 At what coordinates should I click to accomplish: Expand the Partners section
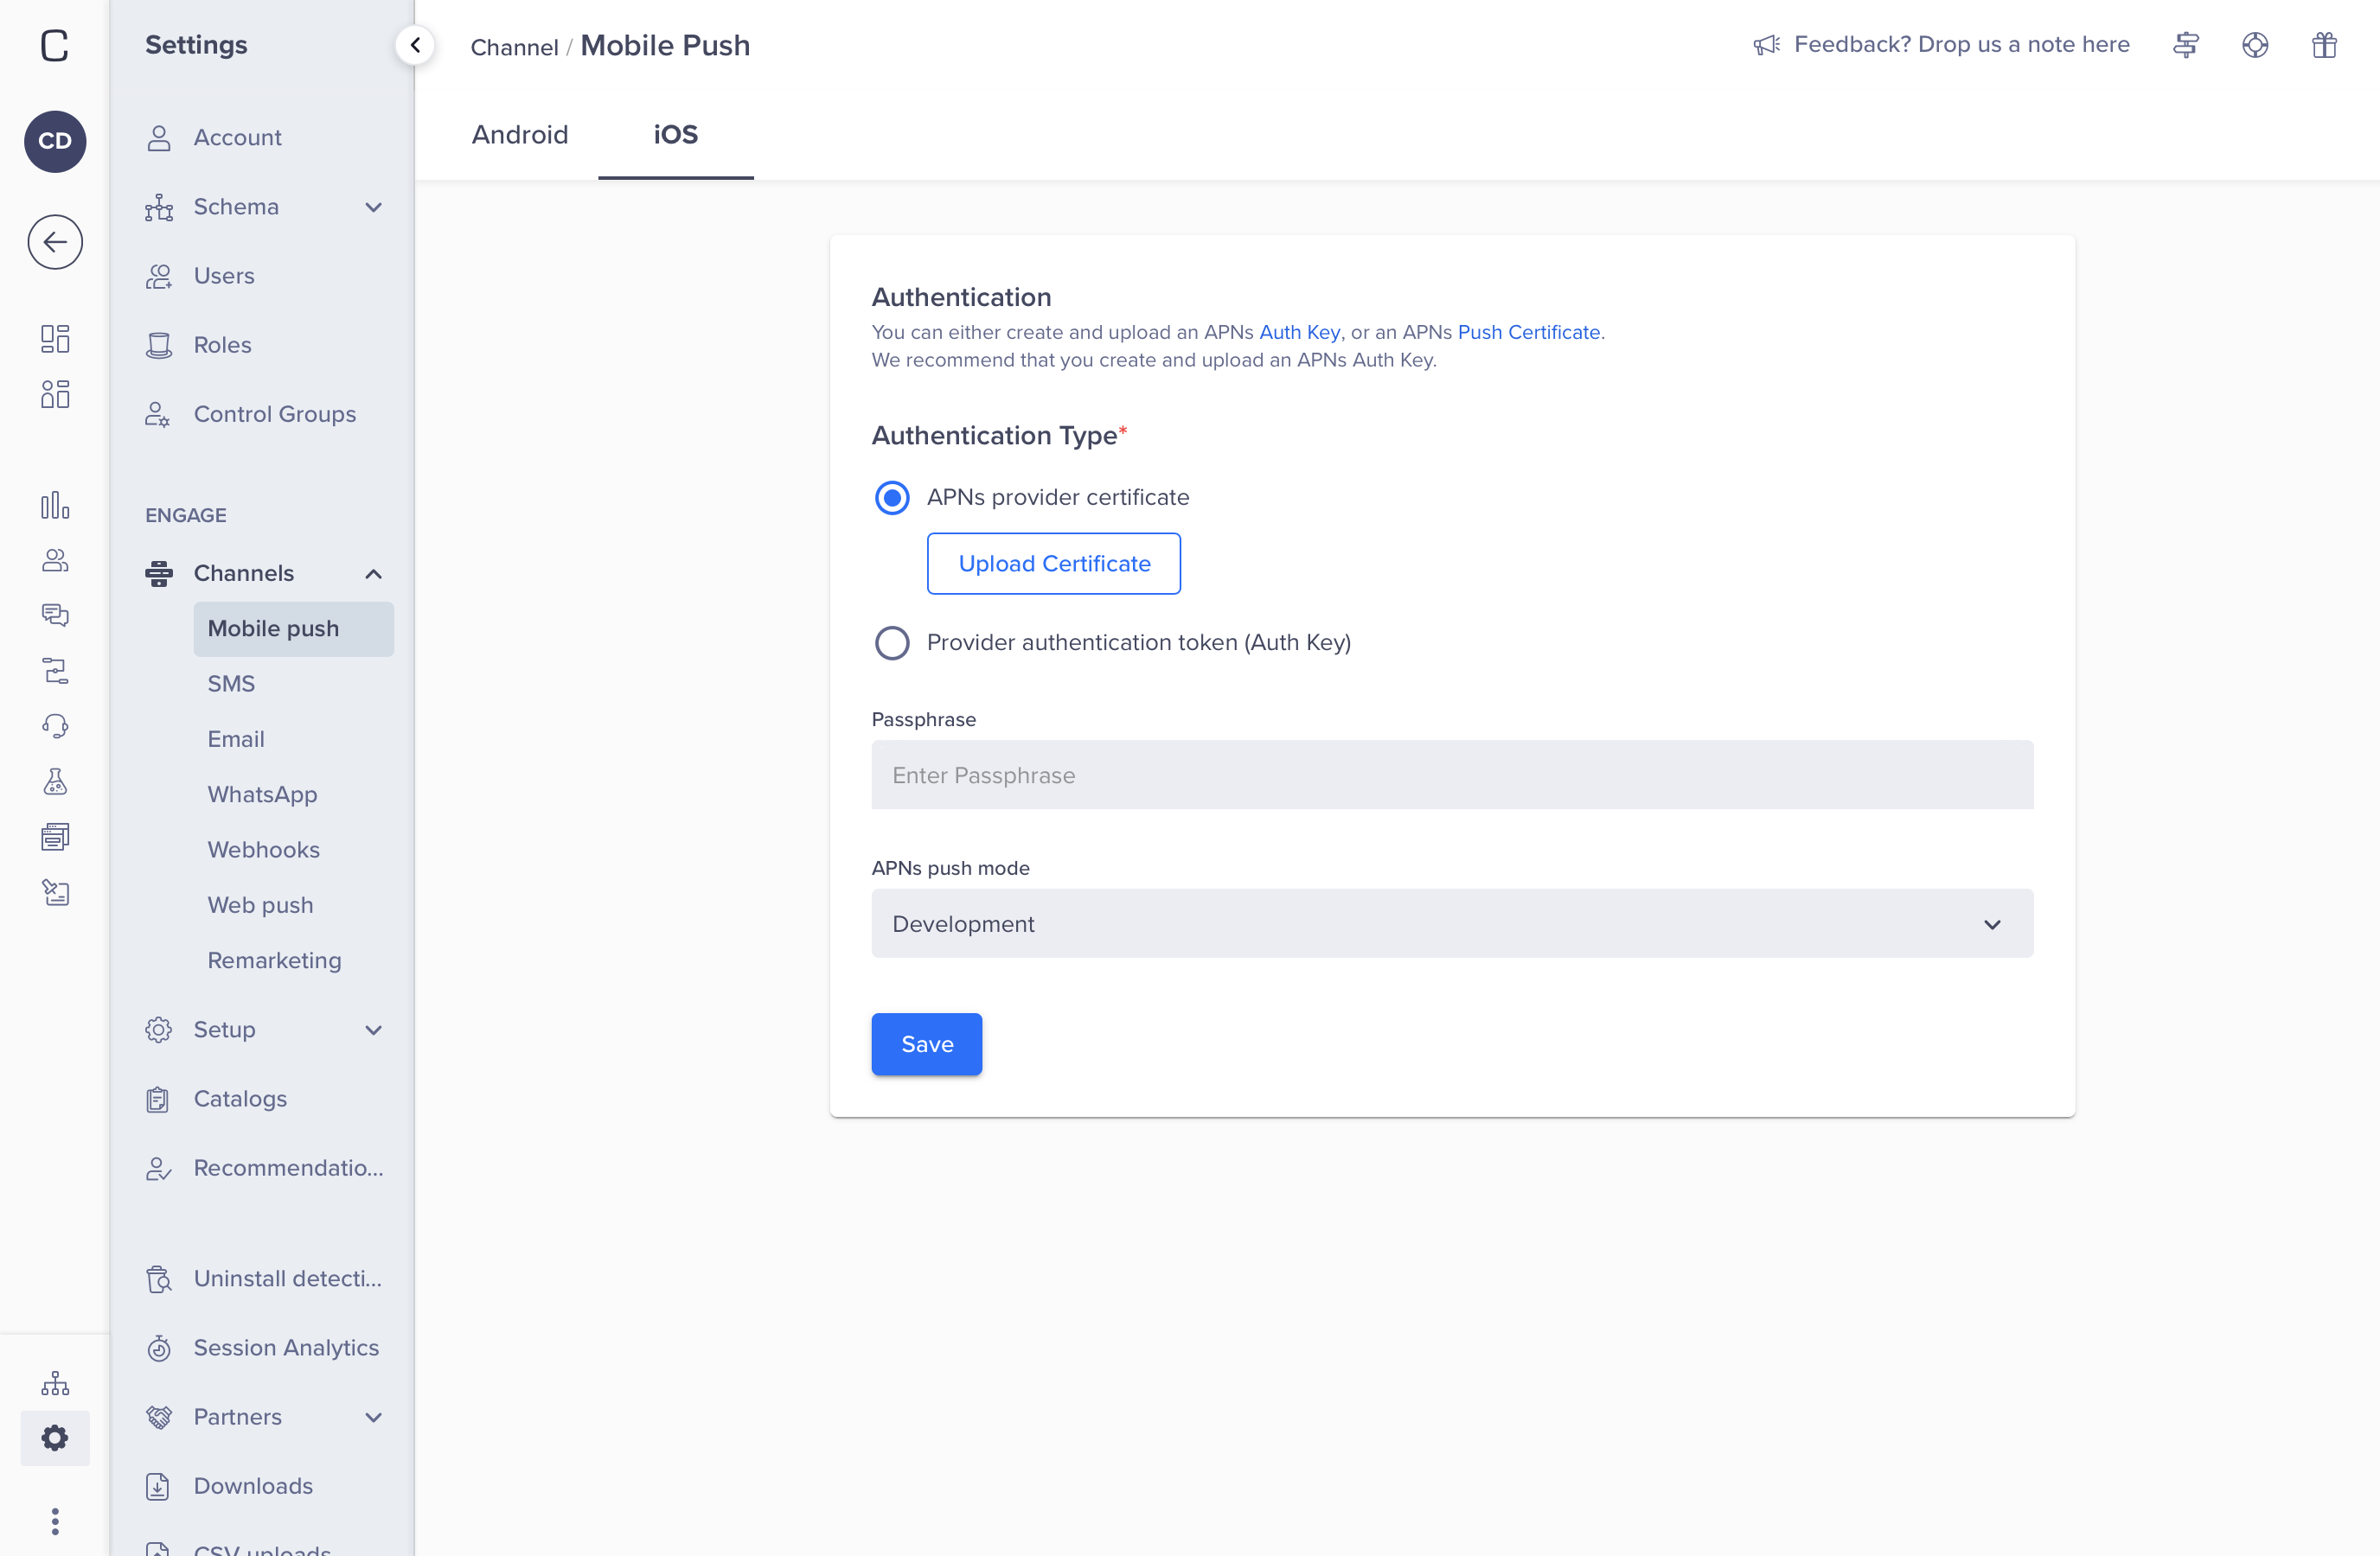coord(373,1417)
